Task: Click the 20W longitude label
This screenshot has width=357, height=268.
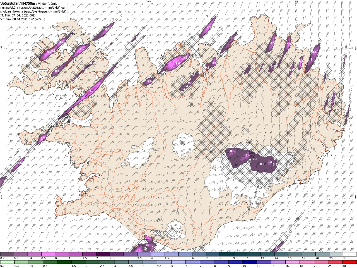Action: (148, 1)
